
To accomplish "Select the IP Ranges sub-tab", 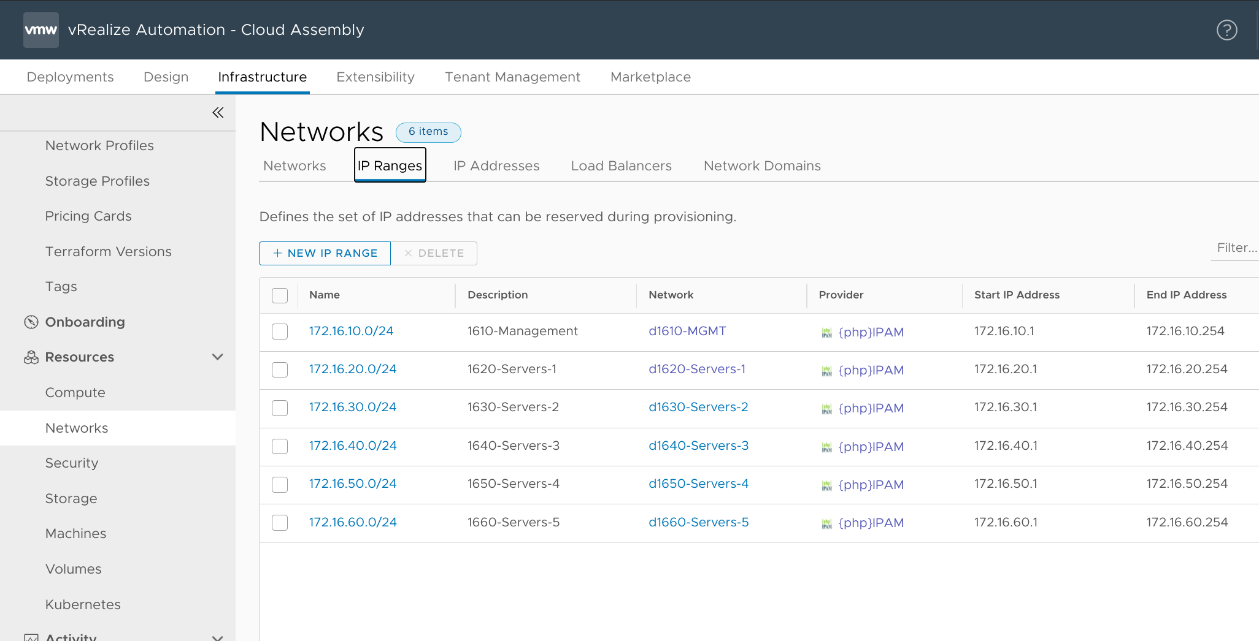I will (x=390, y=165).
